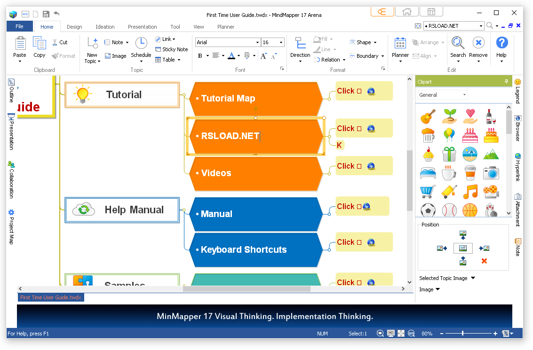Click the highlight color marker button
This screenshot has width=533, height=350.
point(247,56)
